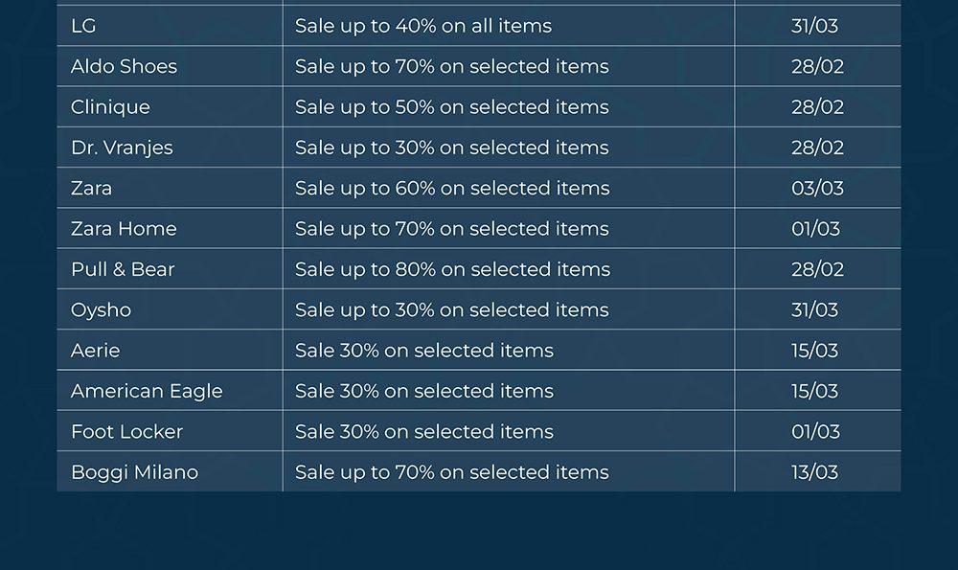This screenshot has width=958, height=570.
Task: Select Dr. Vranjes in the table
Action: coord(122,148)
